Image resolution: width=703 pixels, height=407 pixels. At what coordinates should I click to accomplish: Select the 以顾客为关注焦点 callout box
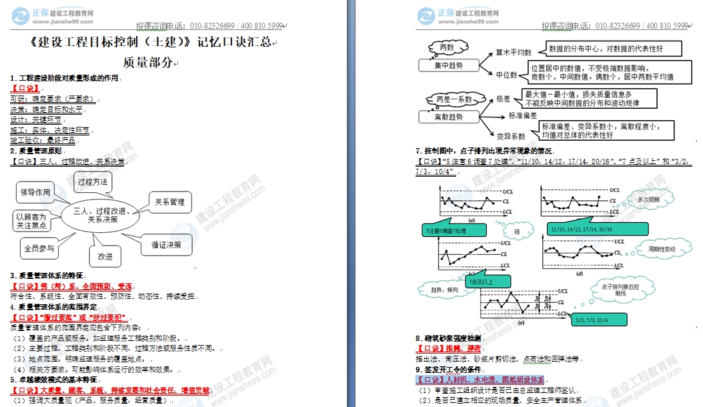(31, 222)
